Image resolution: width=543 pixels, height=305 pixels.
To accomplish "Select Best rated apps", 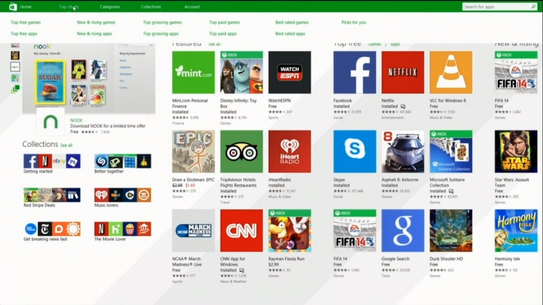I will coord(290,33).
